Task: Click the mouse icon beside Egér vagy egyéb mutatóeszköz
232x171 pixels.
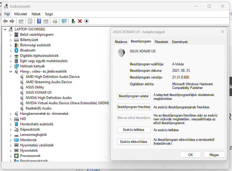Action: [16, 61]
